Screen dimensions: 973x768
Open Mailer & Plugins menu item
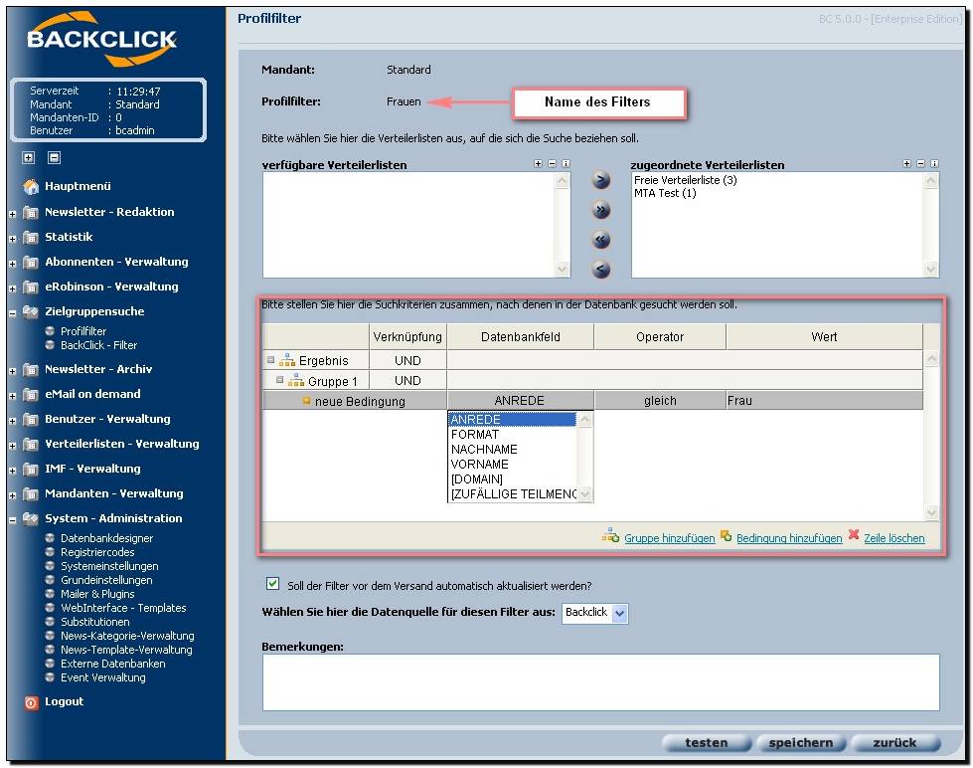tap(97, 594)
